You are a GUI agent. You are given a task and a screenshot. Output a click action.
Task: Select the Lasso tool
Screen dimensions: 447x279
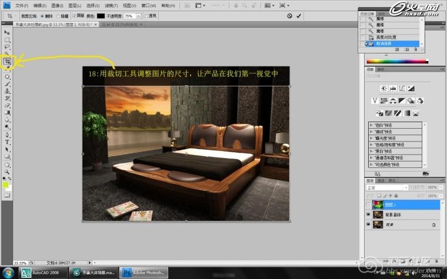tap(7, 47)
